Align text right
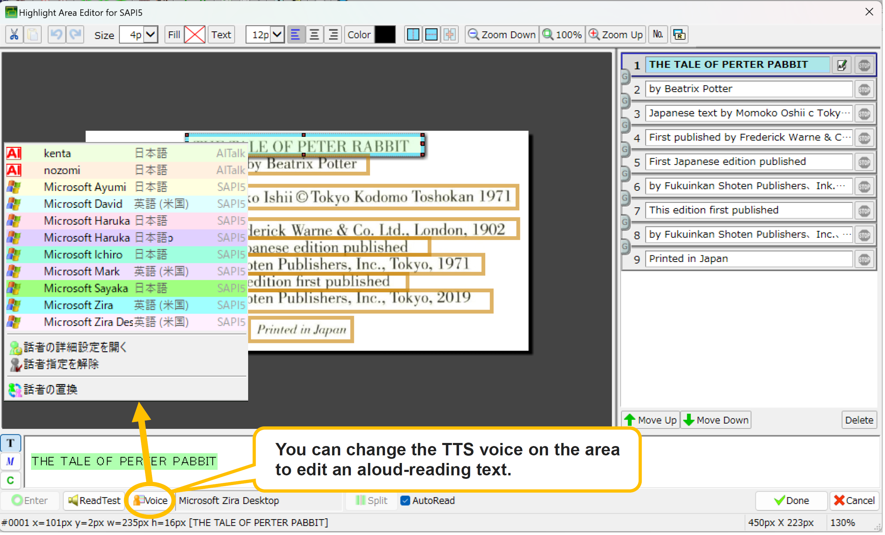Image resolution: width=885 pixels, height=535 pixels. [x=333, y=35]
